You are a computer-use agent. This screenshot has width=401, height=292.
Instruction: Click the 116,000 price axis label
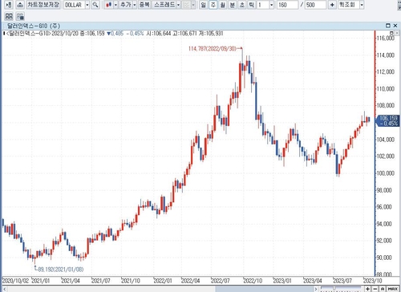[386, 38]
